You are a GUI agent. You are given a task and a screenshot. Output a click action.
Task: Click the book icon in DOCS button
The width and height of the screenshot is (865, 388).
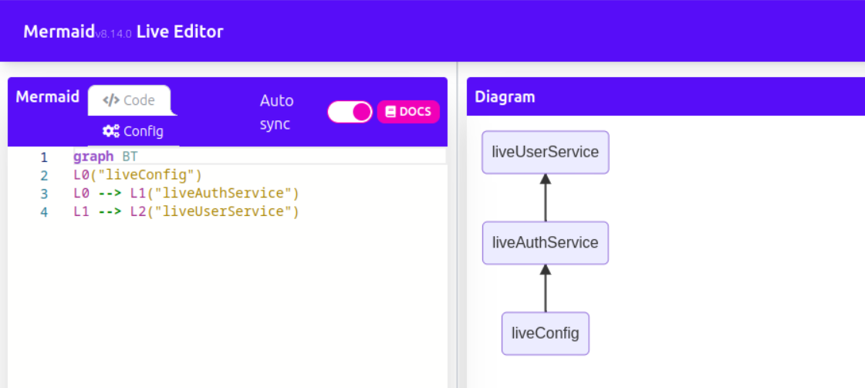pos(390,112)
